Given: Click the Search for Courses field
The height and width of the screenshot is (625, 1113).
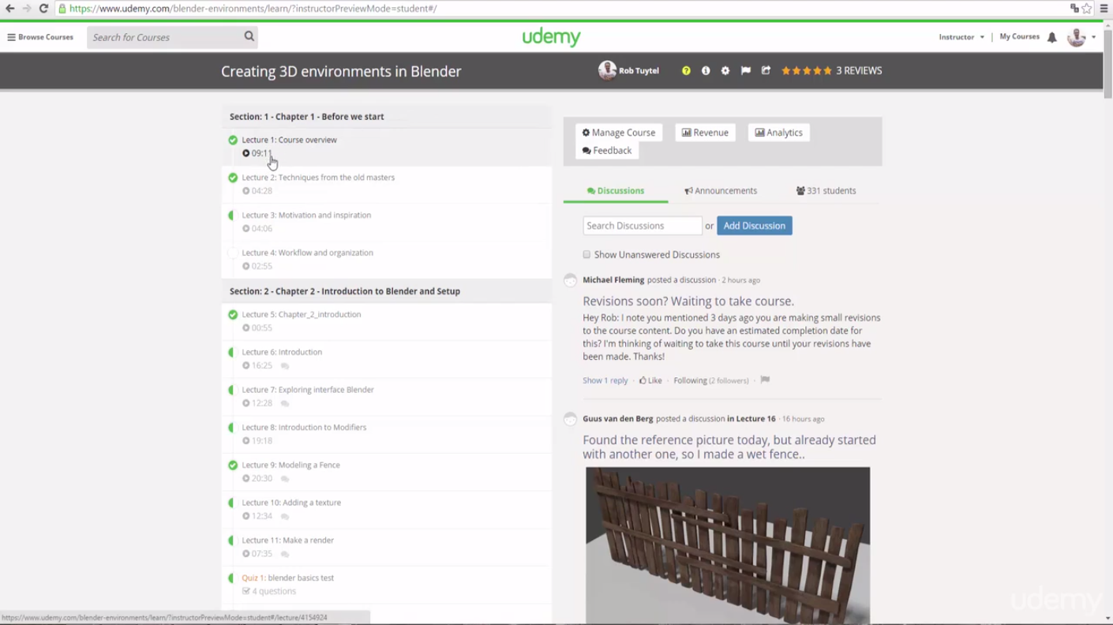Looking at the screenshot, I should point(166,37).
